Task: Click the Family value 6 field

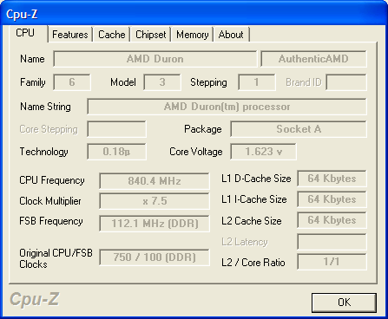Action: [72, 82]
